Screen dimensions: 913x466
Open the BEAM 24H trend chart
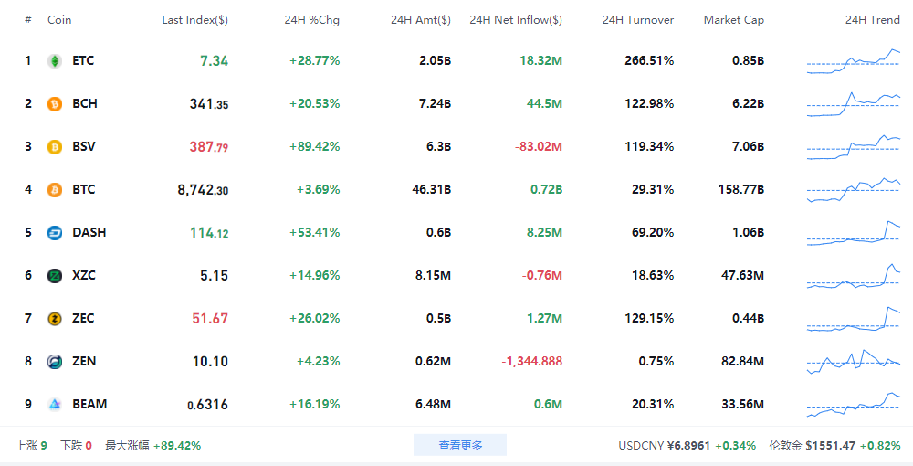coord(853,405)
